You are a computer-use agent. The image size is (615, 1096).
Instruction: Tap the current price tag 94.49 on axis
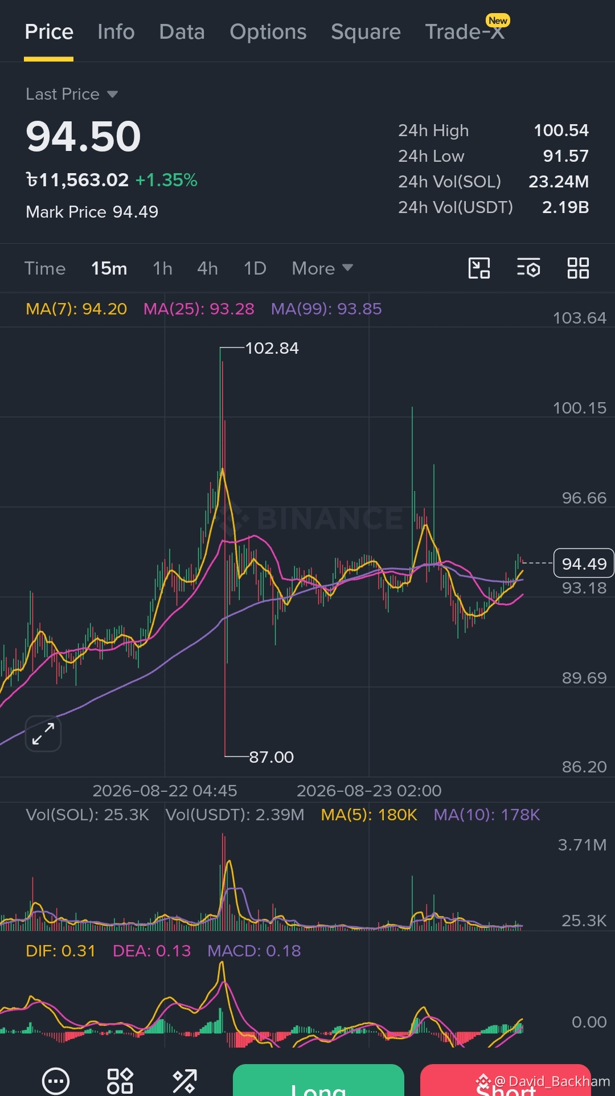point(584,563)
